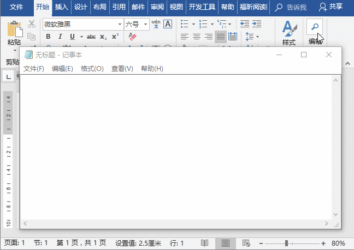Switch to the 福昕阅读 ribbon tab
The image size is (354, 250).
[x=253, y=7]
